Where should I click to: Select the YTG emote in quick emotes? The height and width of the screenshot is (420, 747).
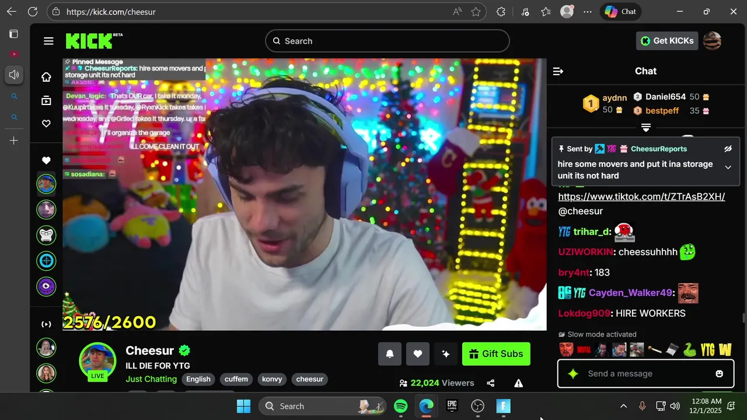(x=707, y=349)
